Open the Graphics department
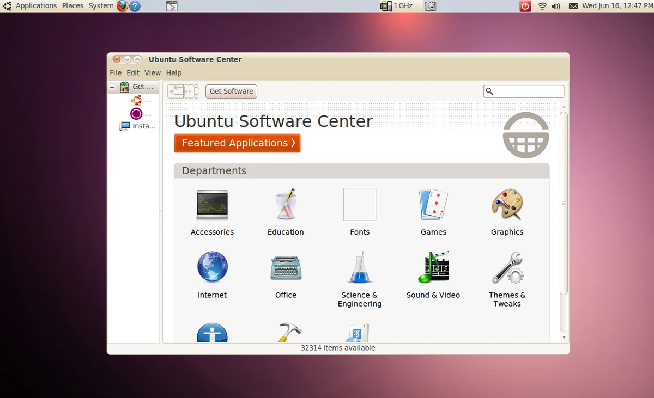The width and height of the screenshot is (654, 398). (x=507, y=212)
